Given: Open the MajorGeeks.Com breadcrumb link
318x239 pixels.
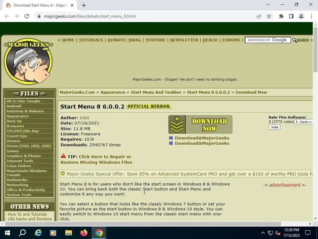Looking at the screenshot, I should (77, 92).
